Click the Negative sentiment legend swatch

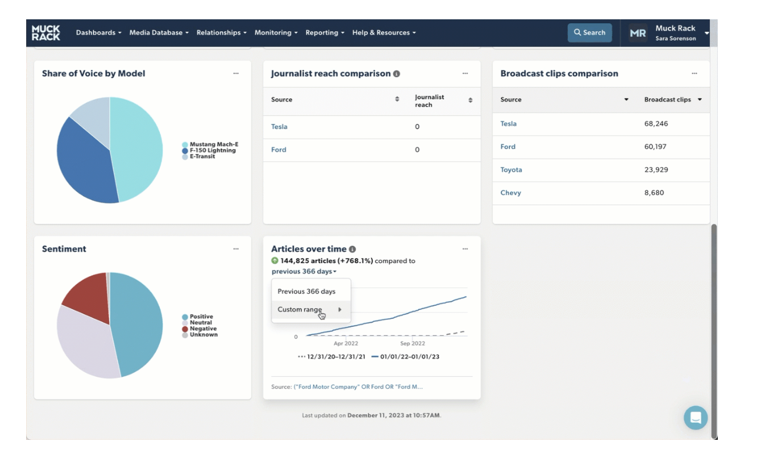pos(185,329)
